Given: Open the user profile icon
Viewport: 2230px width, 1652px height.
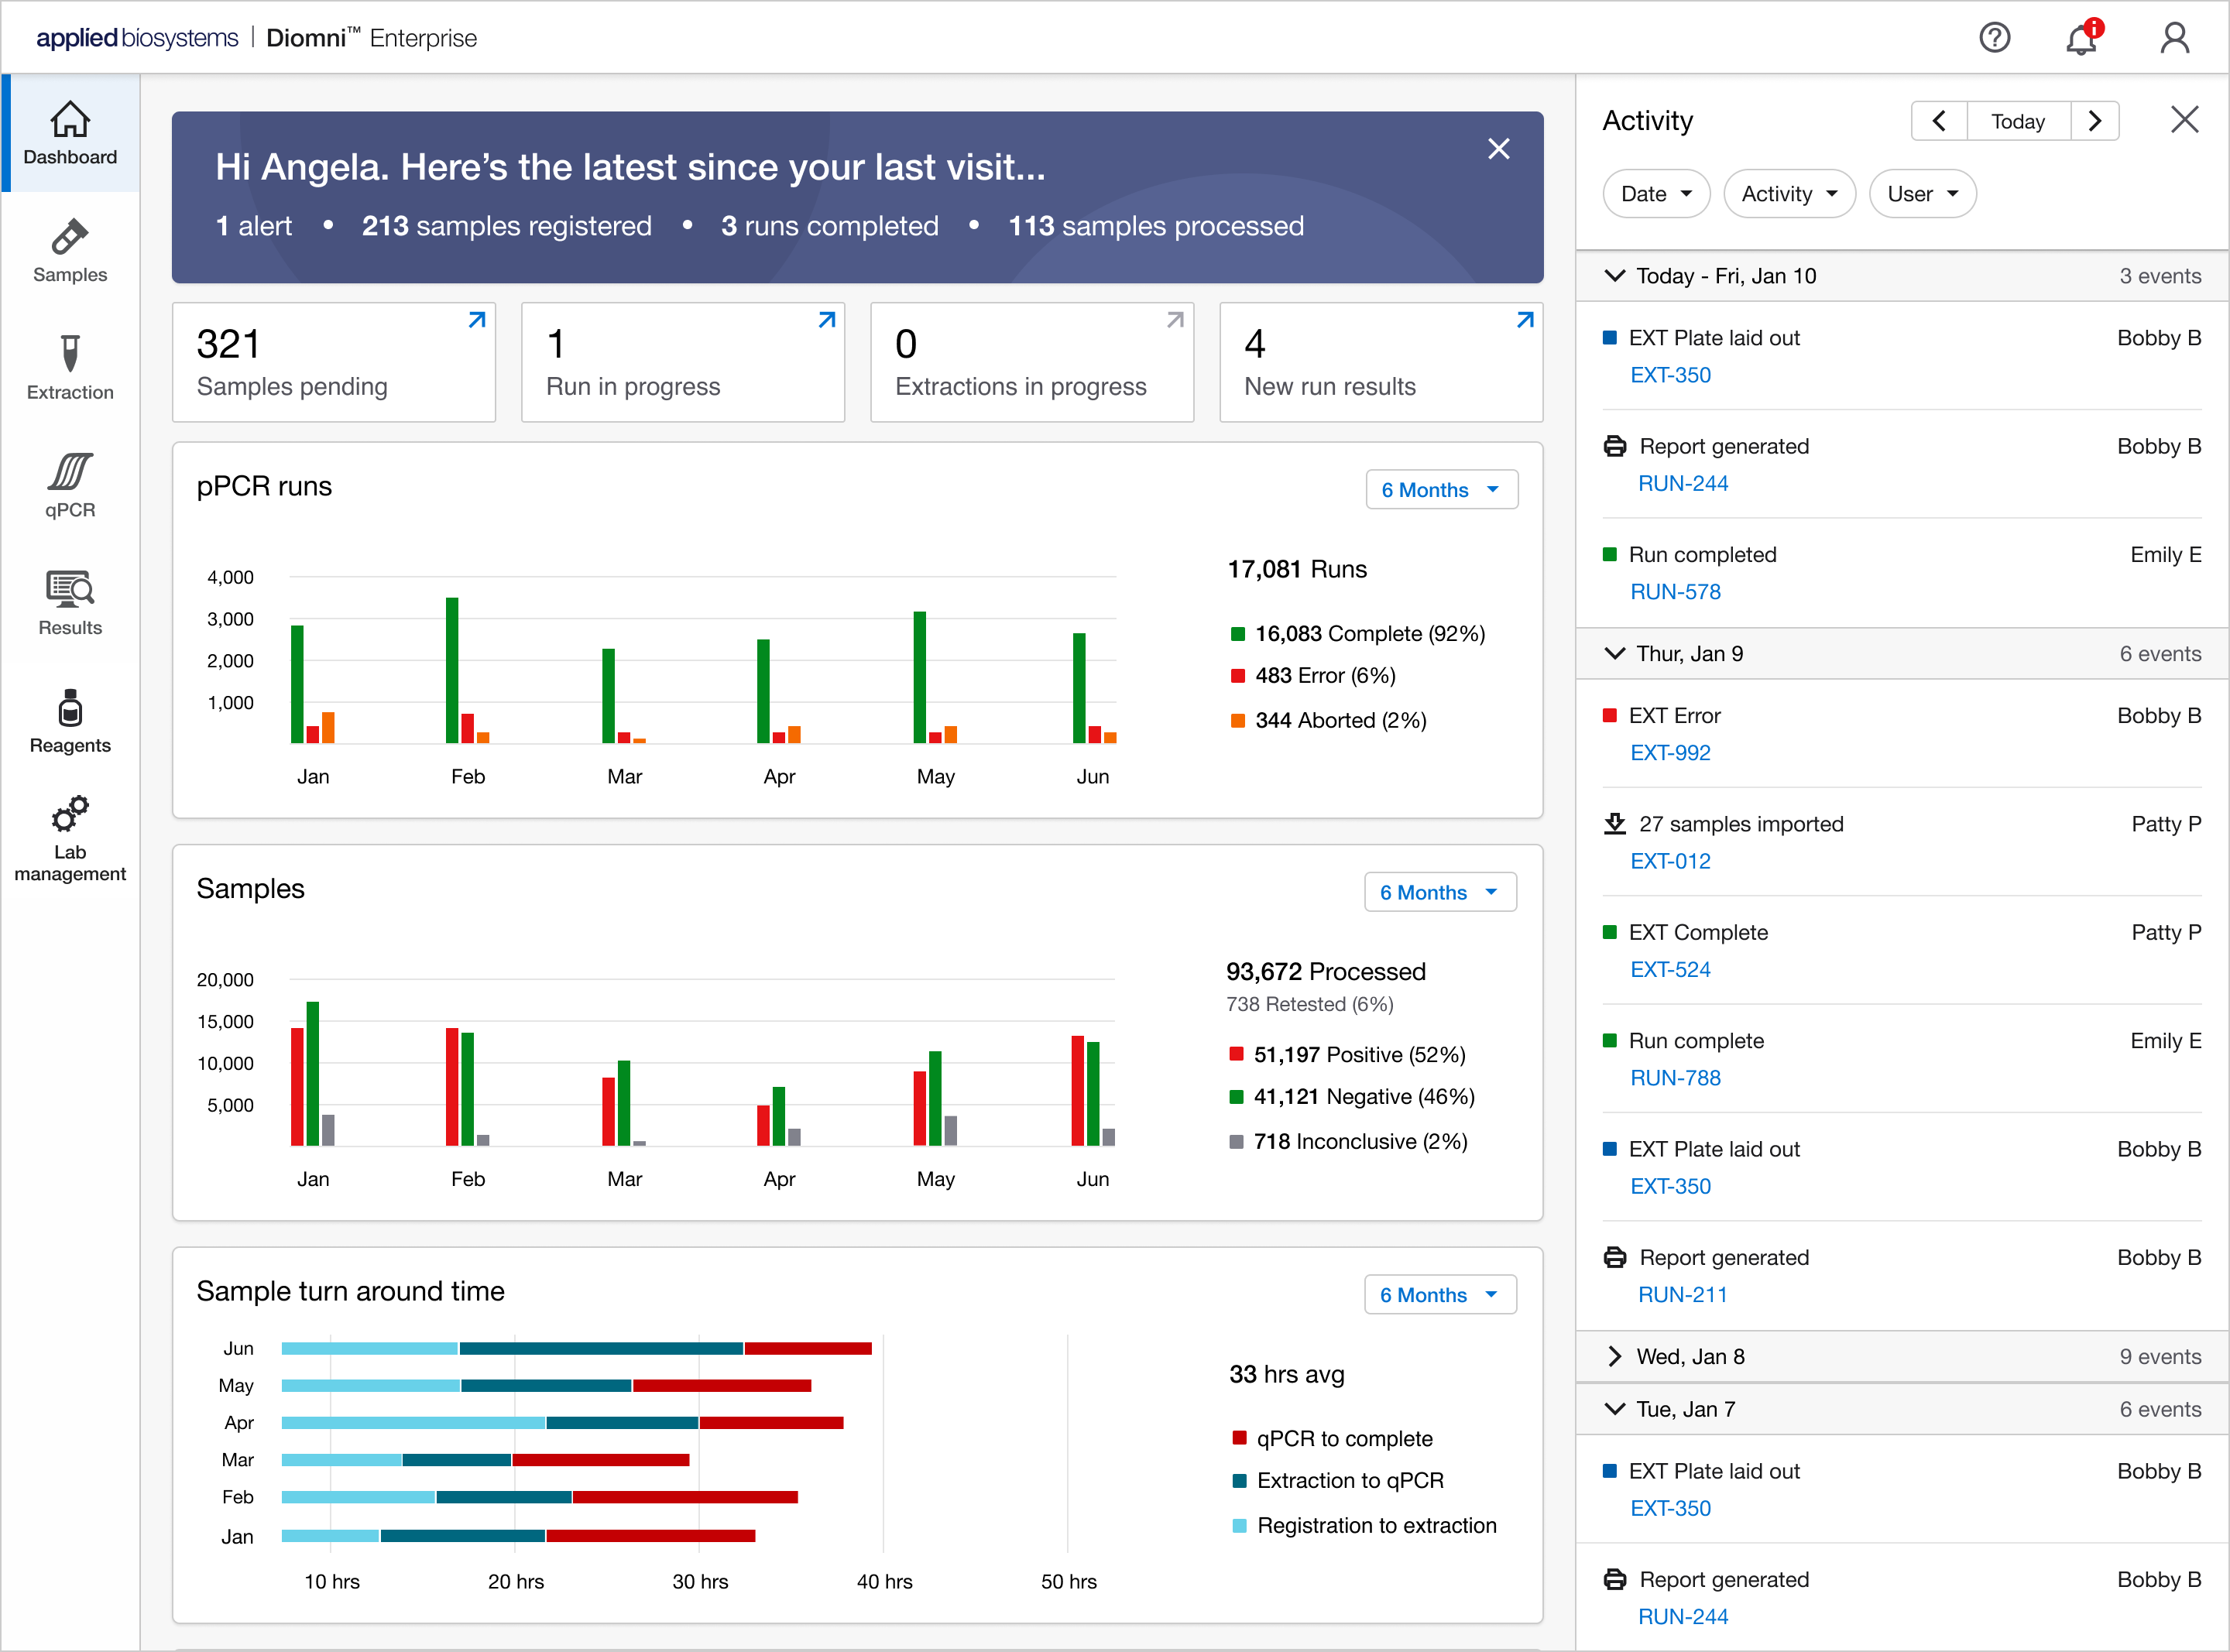Looking at the screenshot, I should coord(2174,38).
